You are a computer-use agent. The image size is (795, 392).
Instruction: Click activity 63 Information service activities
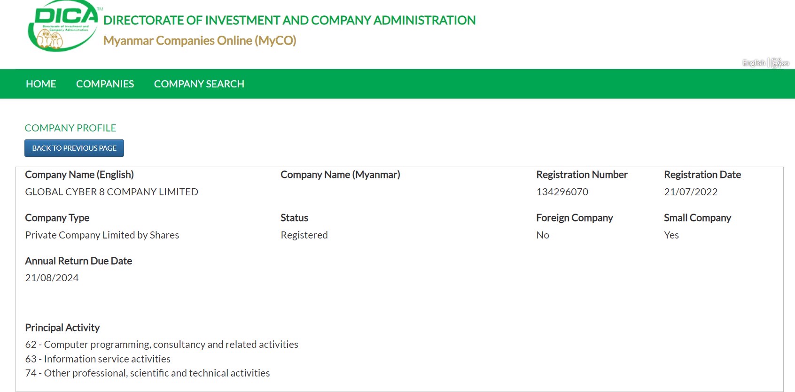(x=98, y=359)
